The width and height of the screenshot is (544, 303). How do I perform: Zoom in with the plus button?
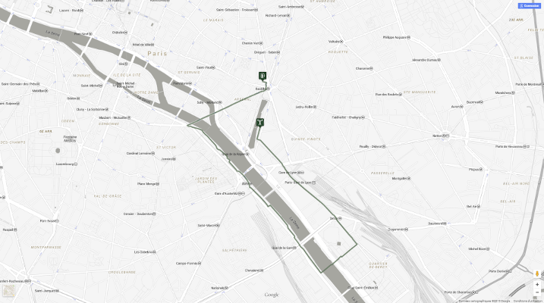(537, 284)
